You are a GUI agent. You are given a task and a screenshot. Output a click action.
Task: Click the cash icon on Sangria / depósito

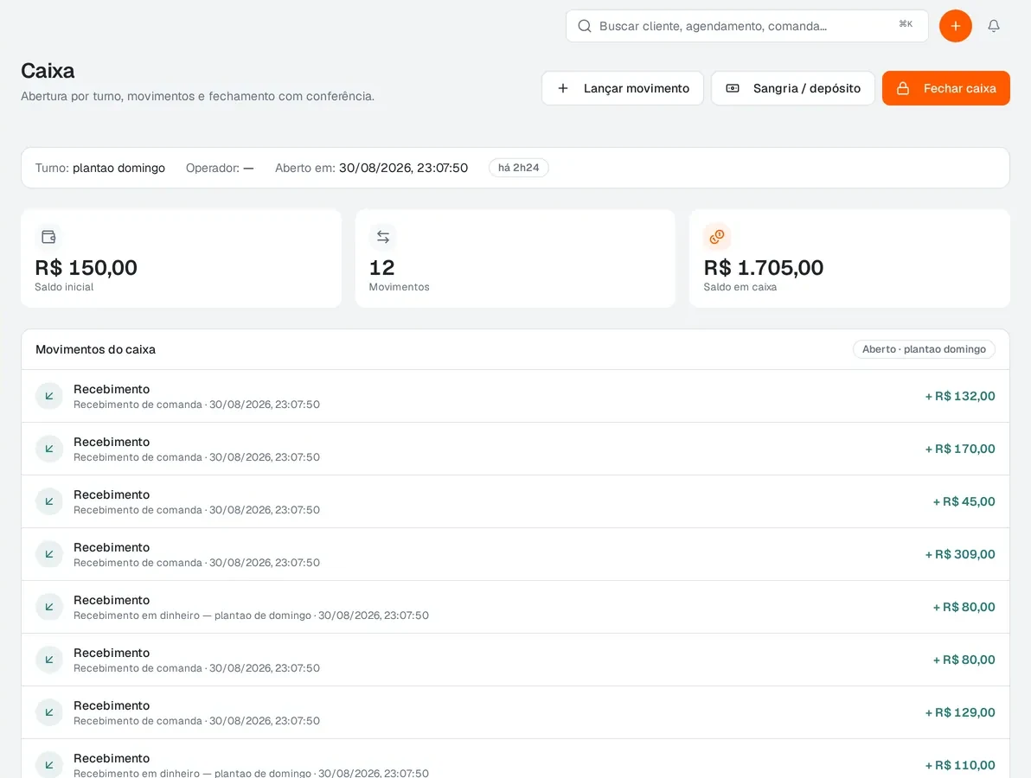coord(733,88)
